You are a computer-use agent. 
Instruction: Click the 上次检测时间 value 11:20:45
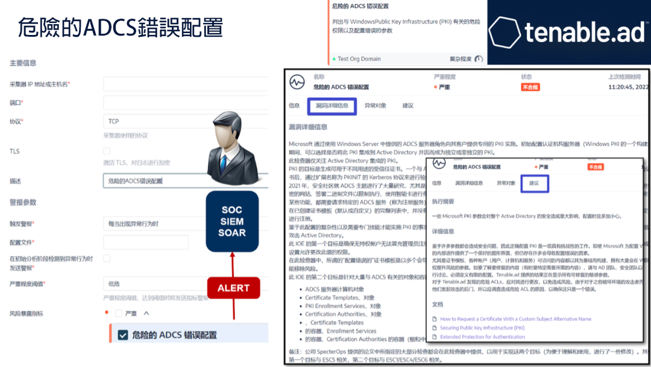(x=629, y=87)
